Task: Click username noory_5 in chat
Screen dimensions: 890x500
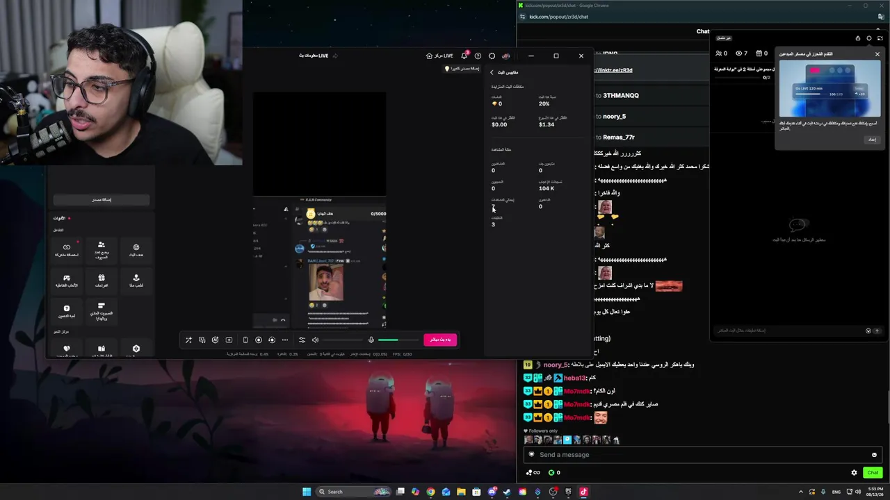Action: click(x=556, y=365)
